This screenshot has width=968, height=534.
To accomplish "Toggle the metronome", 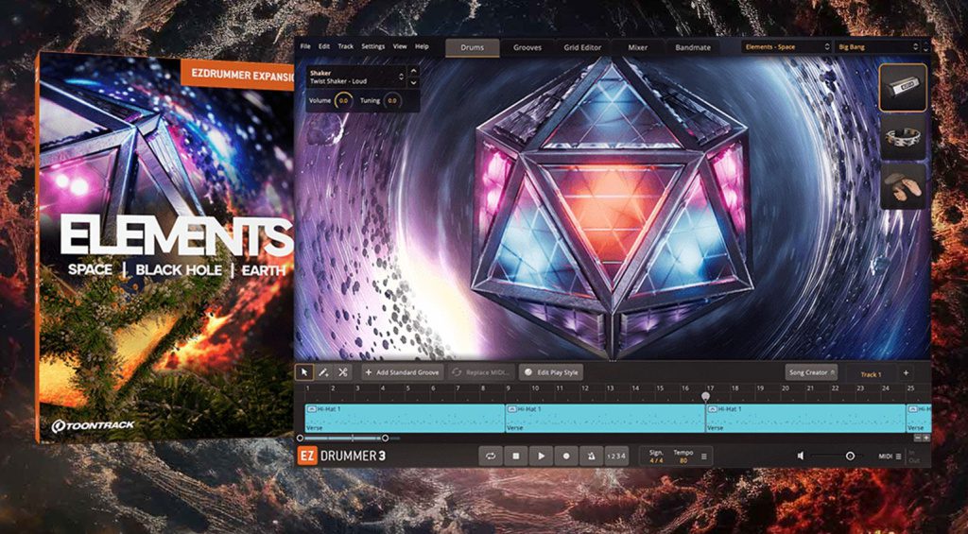I will coord(591,456).
